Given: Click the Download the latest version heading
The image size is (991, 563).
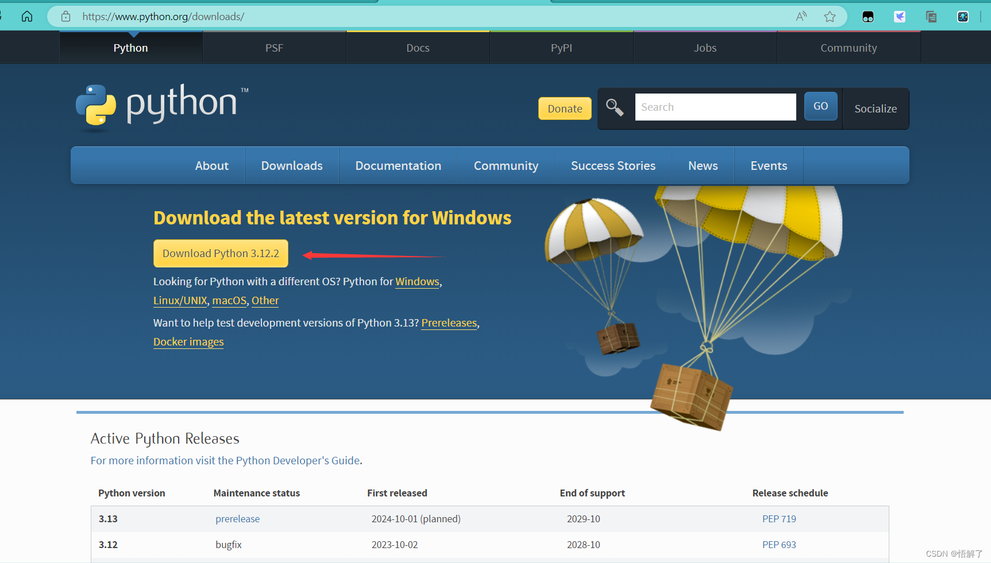Looking at the screenshot, I should [x=332, y=218].
